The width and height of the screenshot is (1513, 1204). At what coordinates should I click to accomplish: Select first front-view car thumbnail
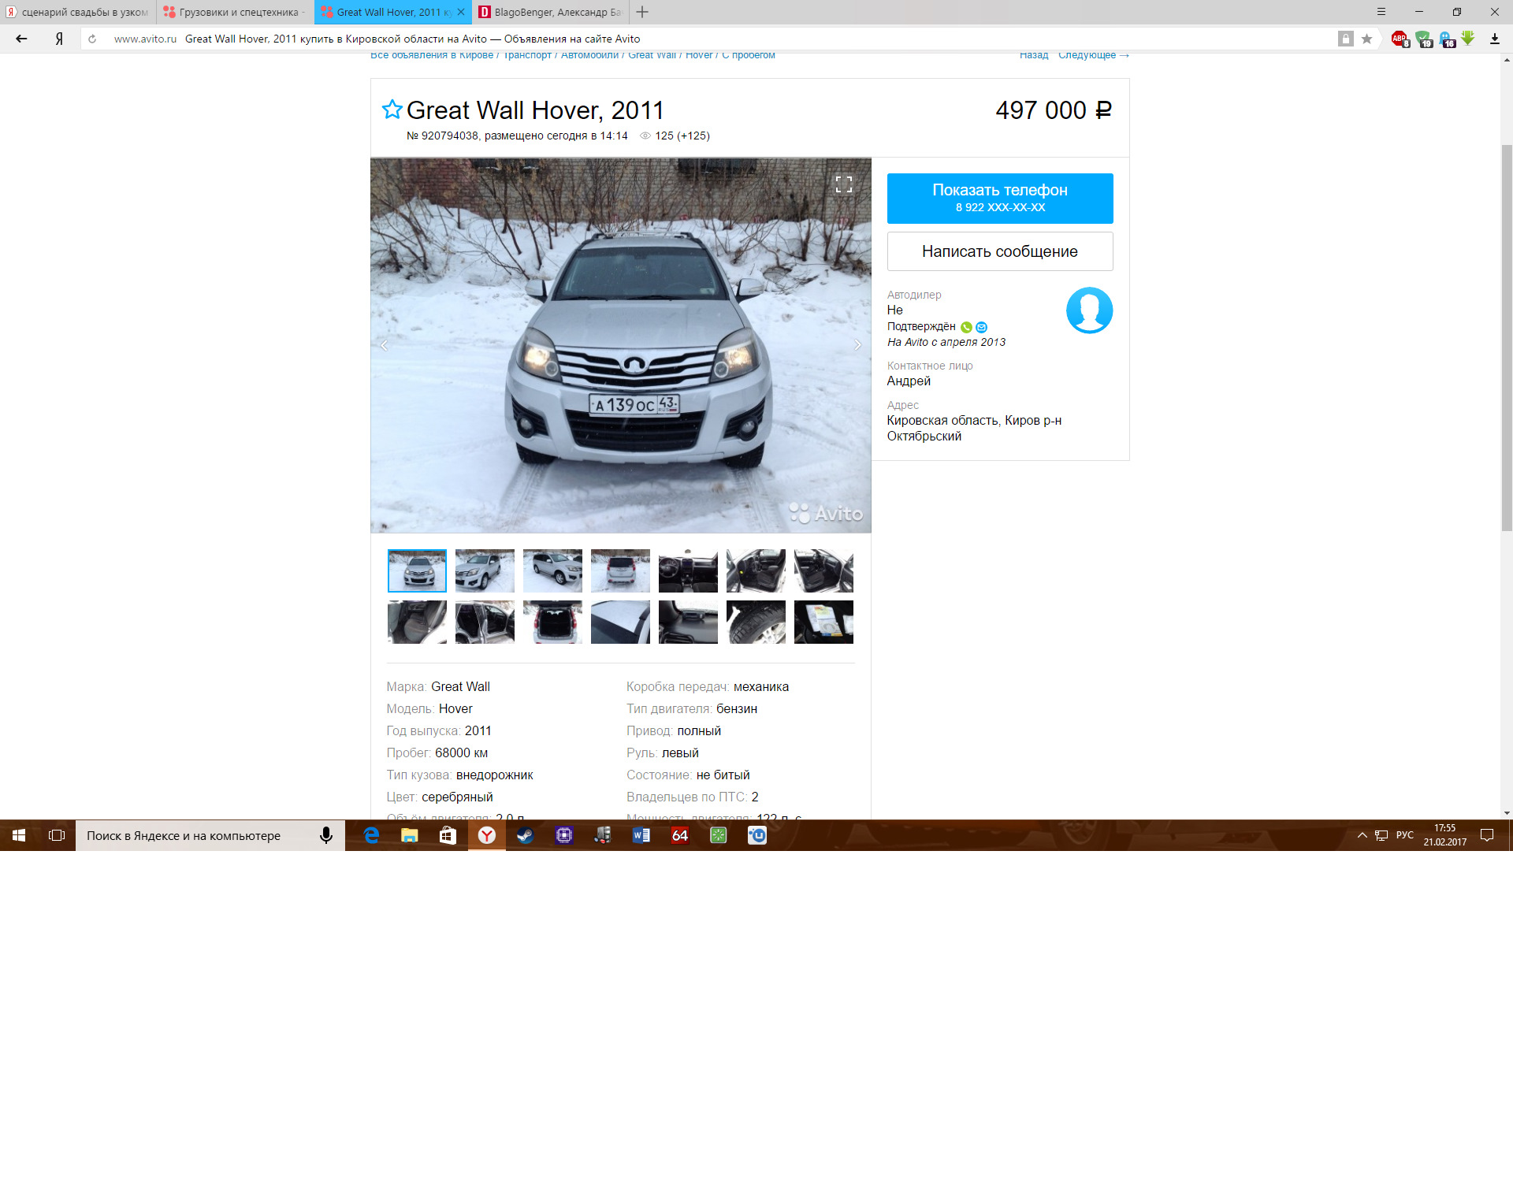[417, 570]
